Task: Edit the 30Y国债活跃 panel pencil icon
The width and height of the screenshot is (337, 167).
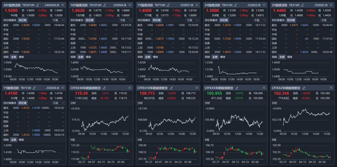Action: tap(38, 5)
